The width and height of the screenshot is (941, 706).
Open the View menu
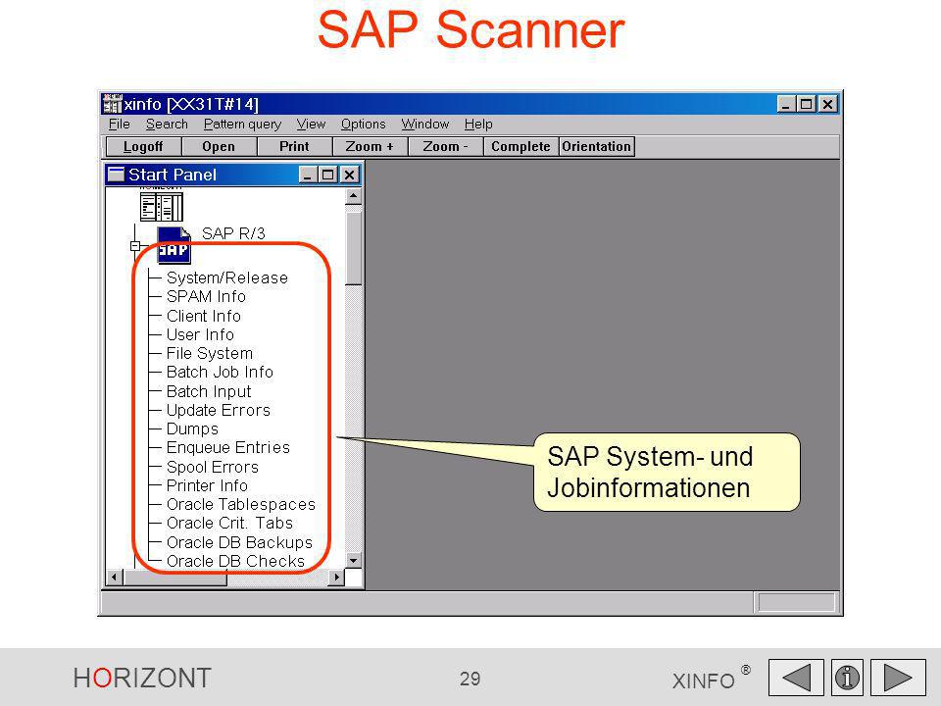(311, 125)
